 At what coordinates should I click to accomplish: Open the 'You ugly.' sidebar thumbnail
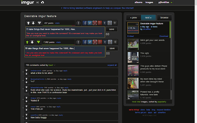point(133,58)
